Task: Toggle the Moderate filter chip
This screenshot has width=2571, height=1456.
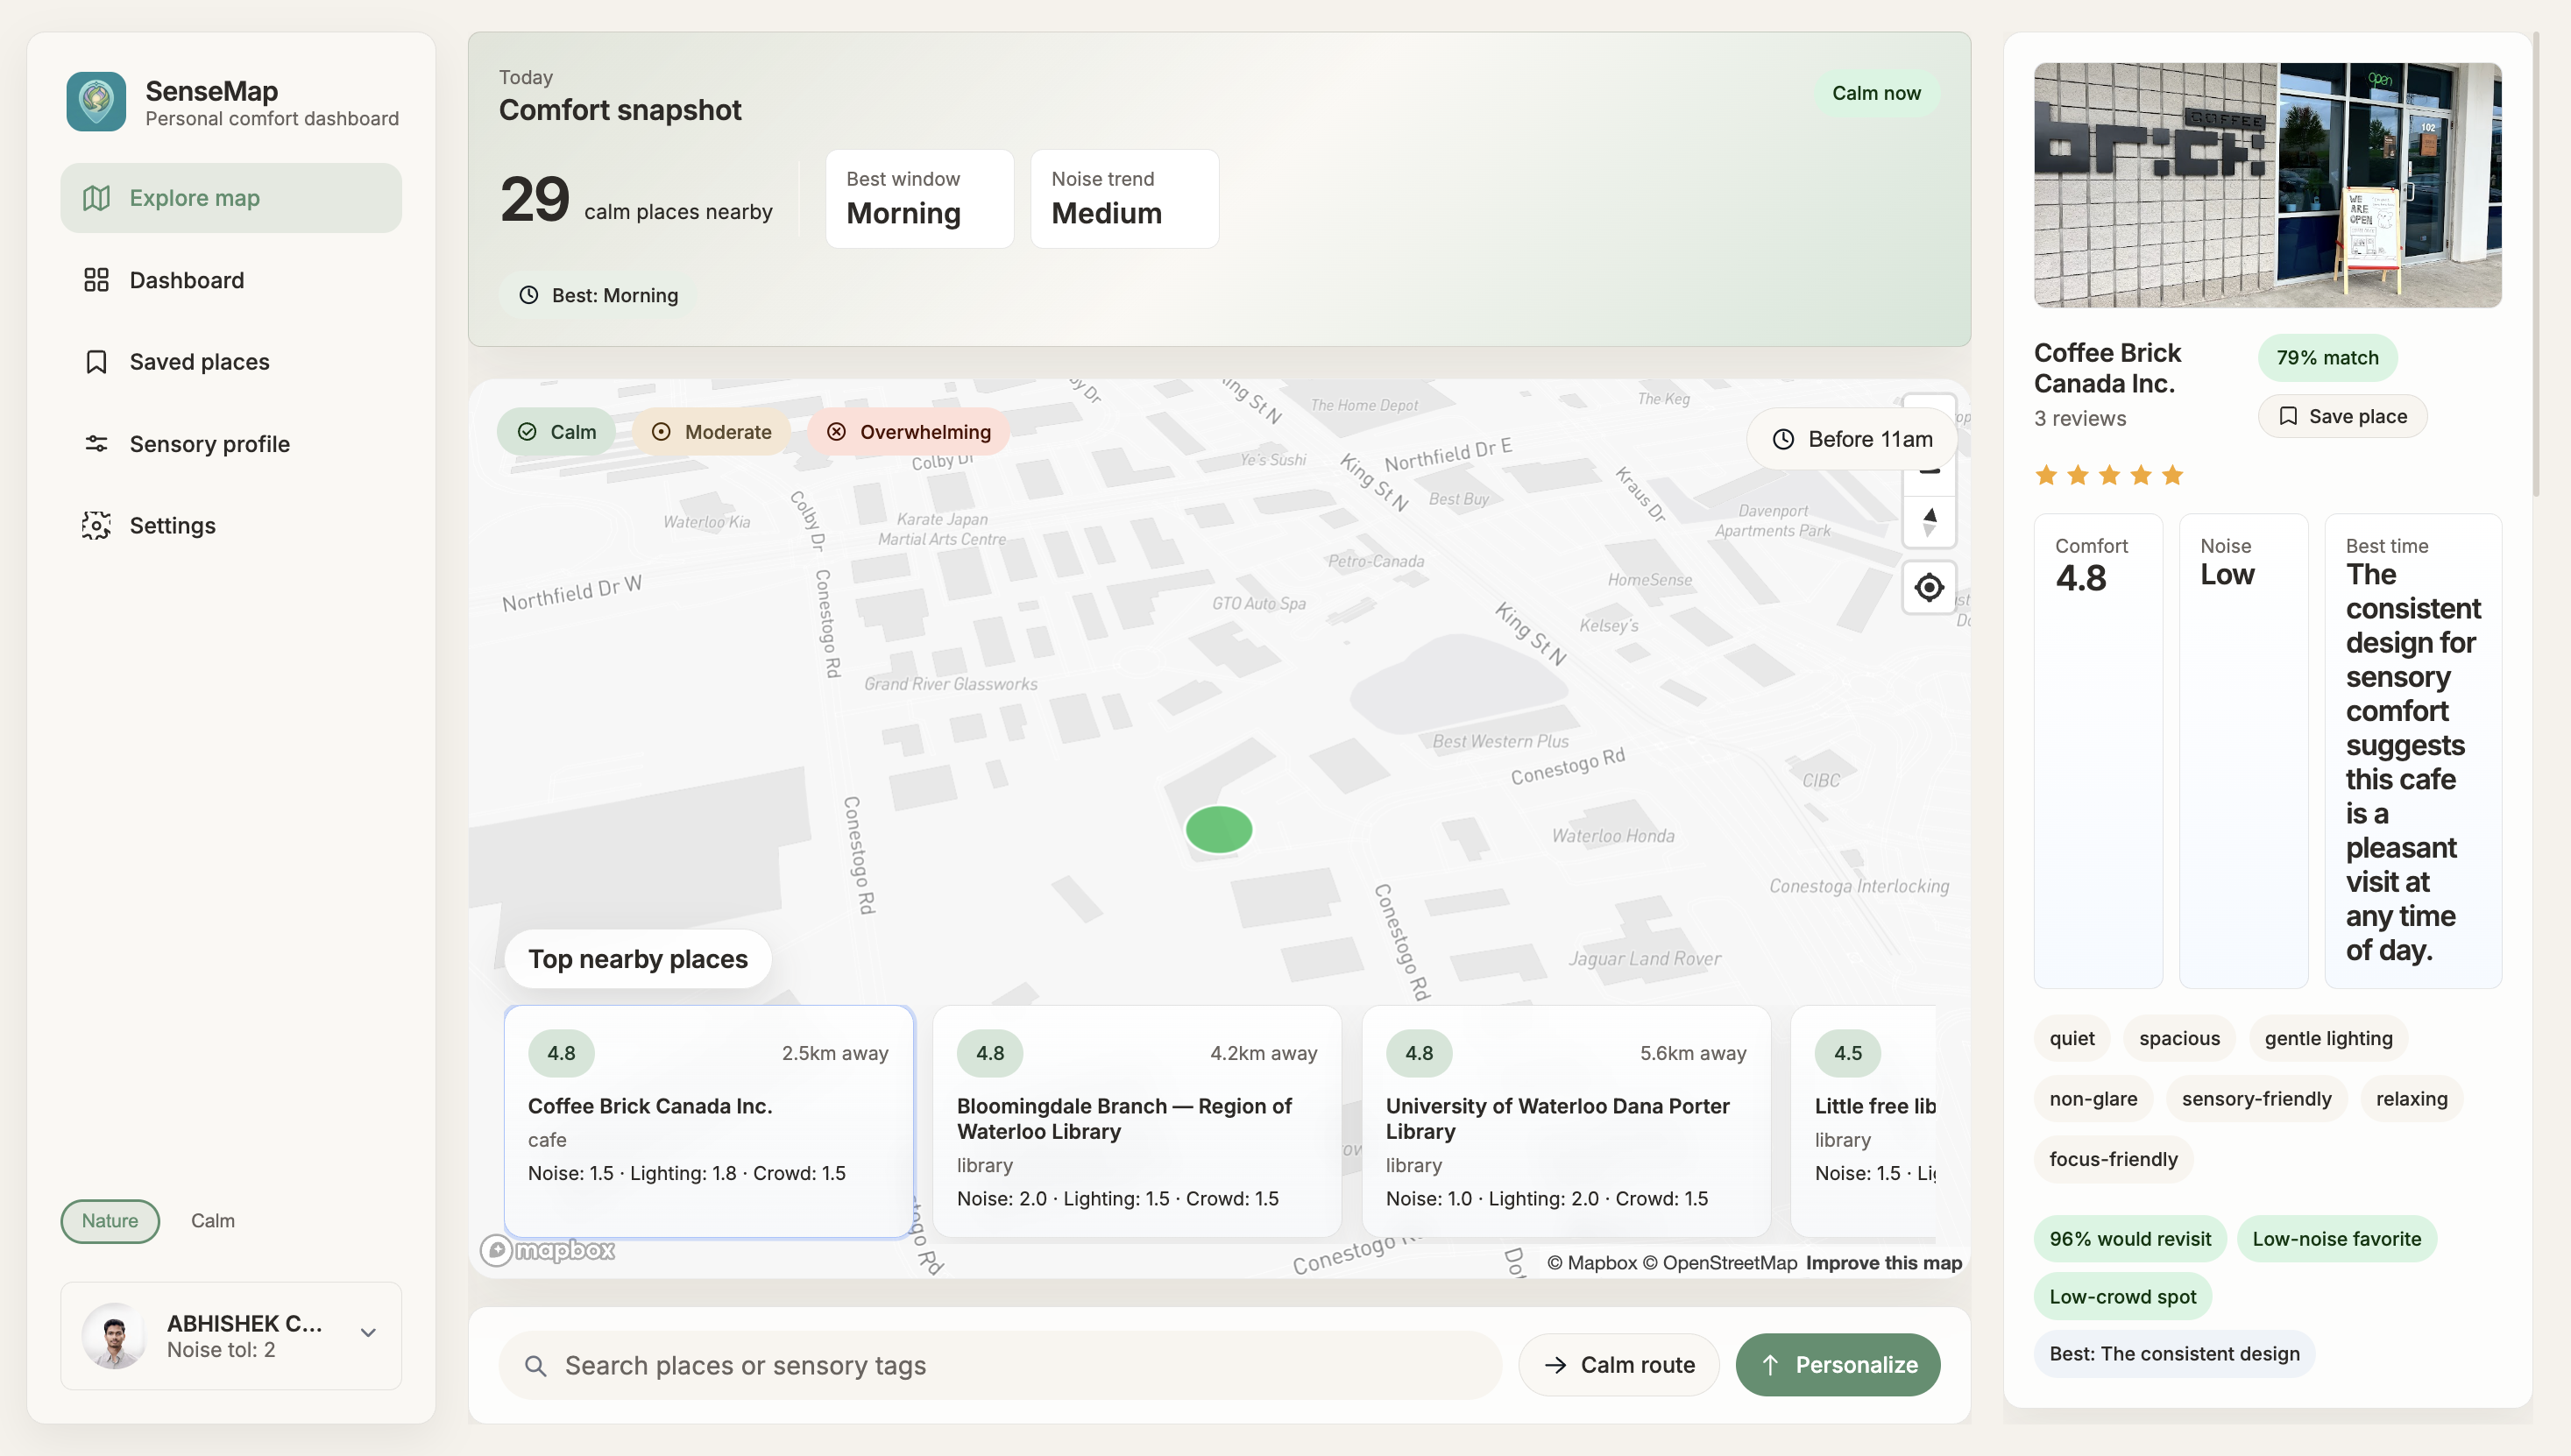Action: point(711,432)
